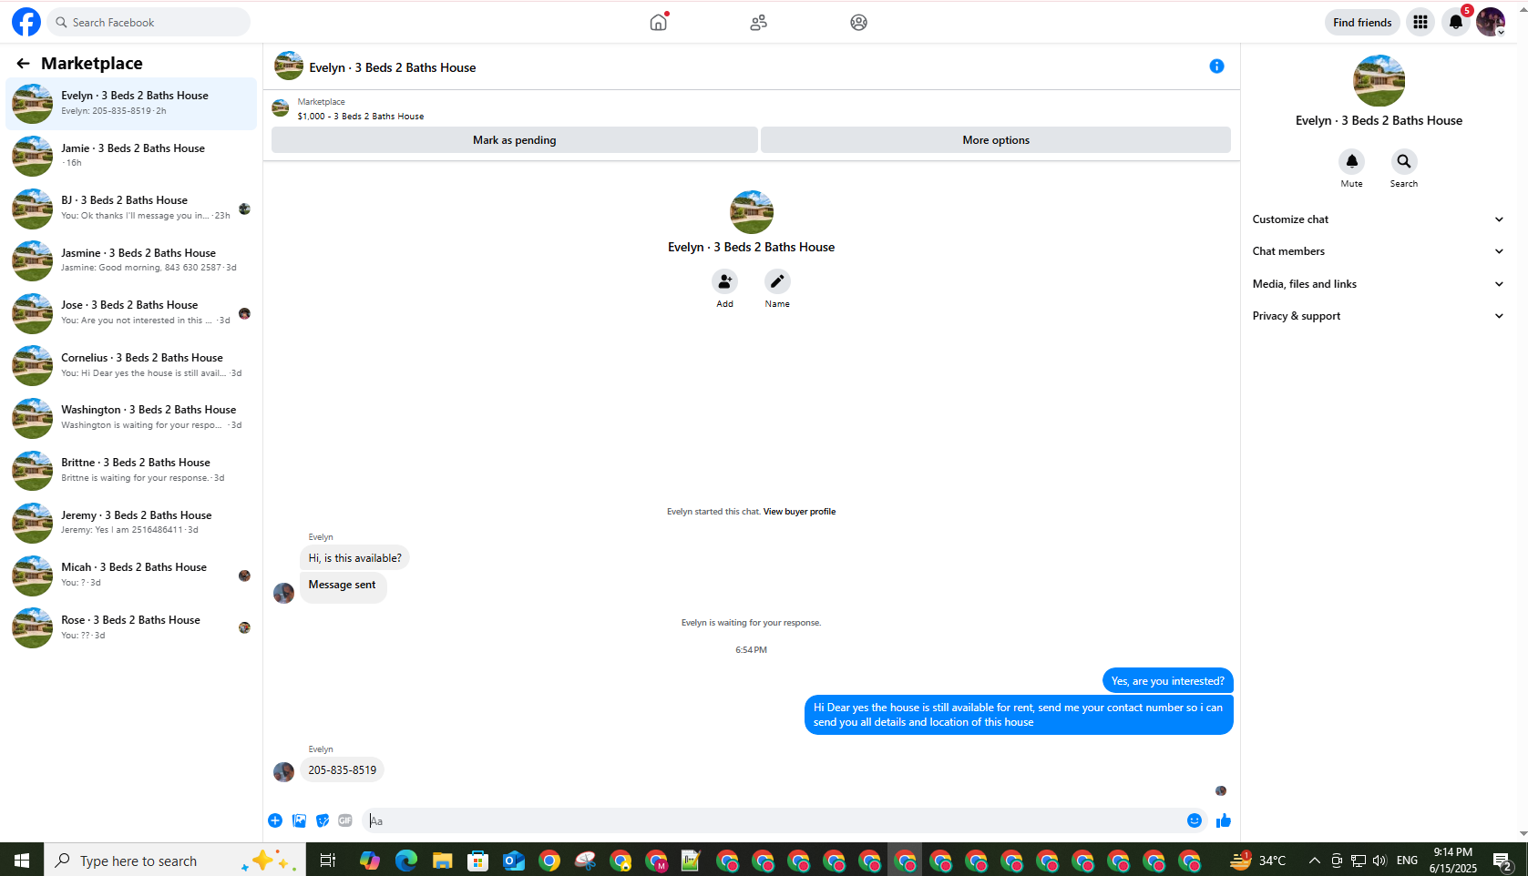Show hidden system tray icons
1528x876 pixels.
tap(1314, 861)
